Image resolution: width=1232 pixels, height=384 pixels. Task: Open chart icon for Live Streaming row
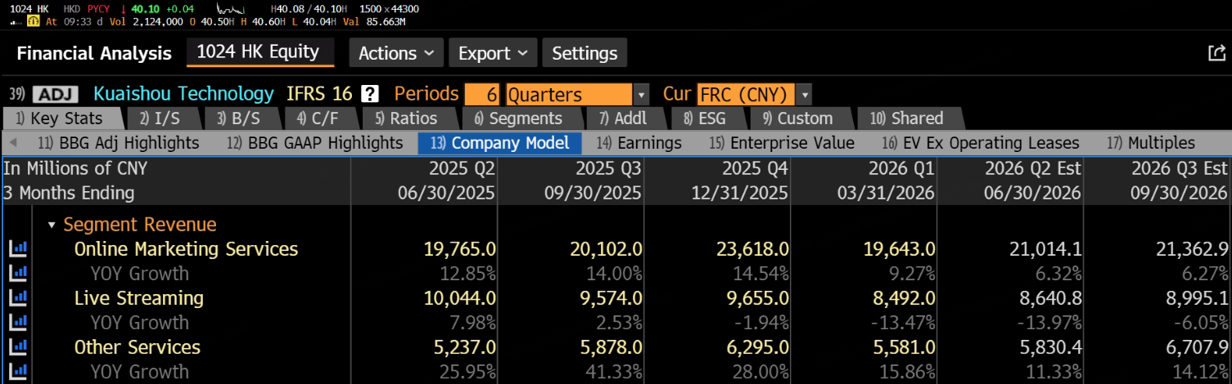click(x=17, y=297)
